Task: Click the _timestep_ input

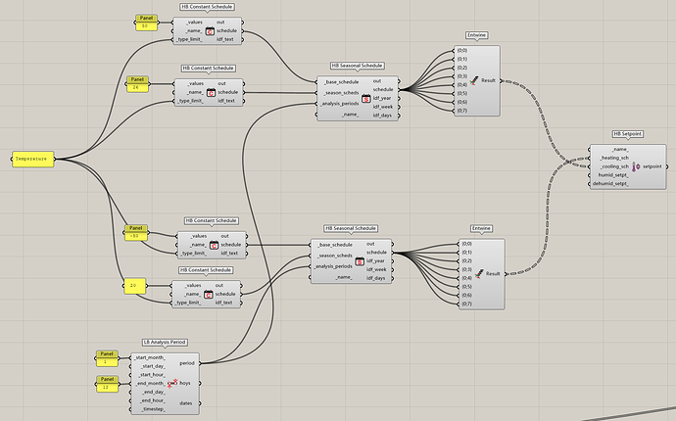Action: [x=154, y=409]
